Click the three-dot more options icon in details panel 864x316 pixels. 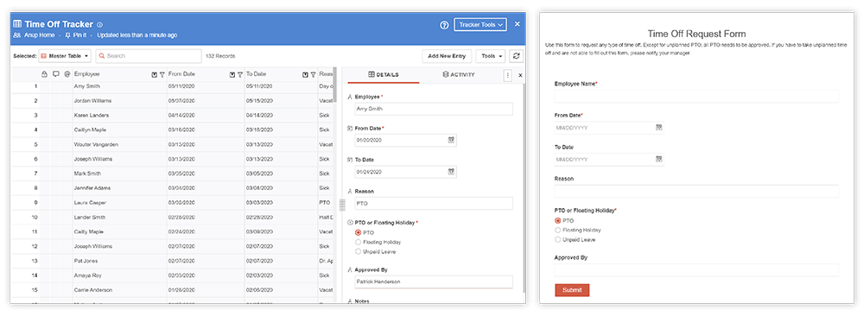point(507,75)
